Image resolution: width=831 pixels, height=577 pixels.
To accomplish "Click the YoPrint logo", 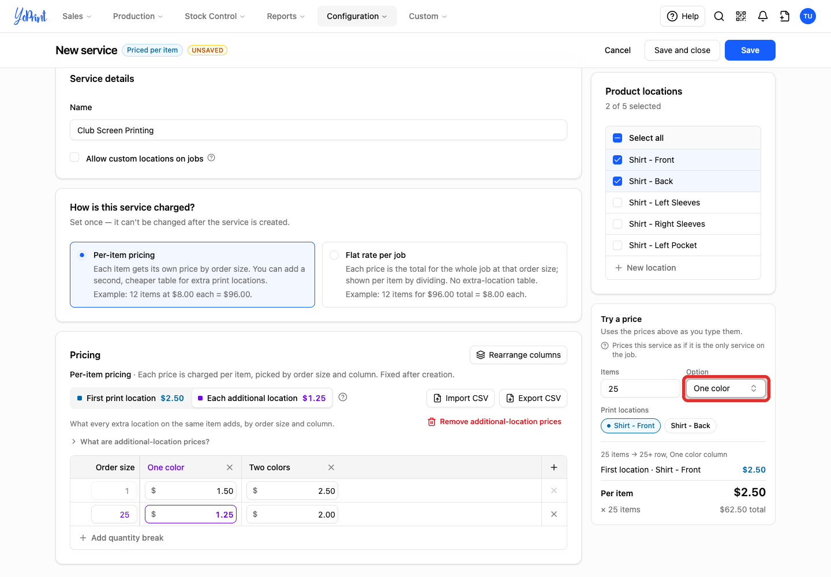I will pos(31,16).
